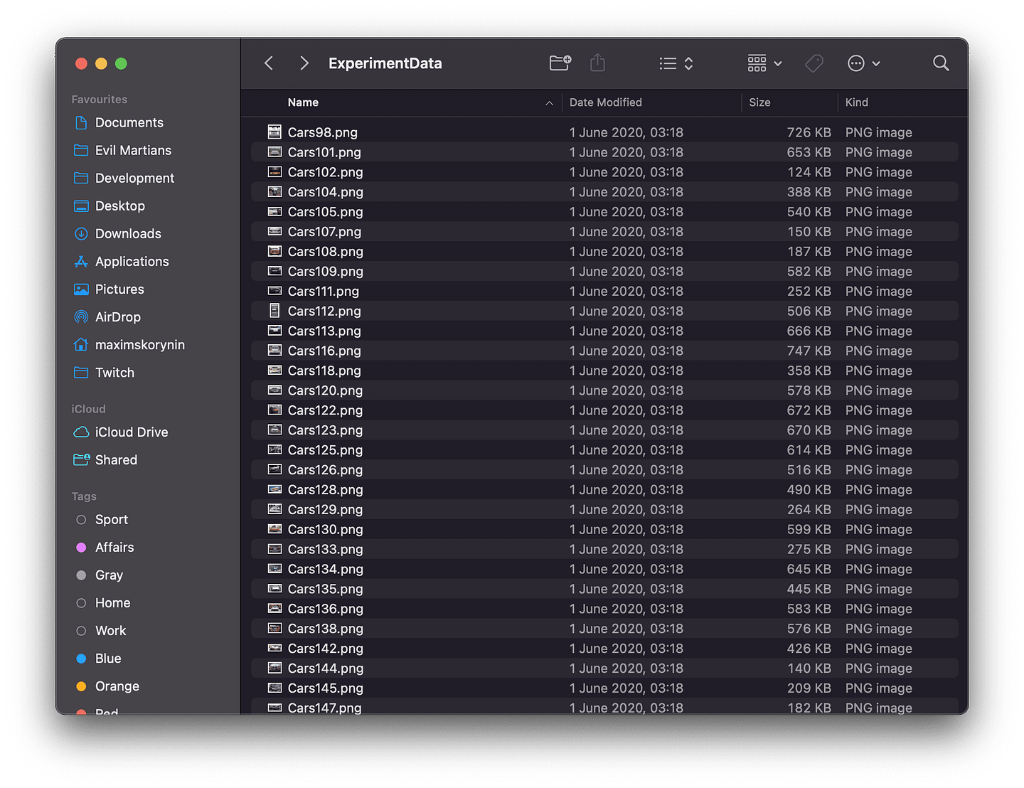Expand the group-by grid dropdown

764,63
